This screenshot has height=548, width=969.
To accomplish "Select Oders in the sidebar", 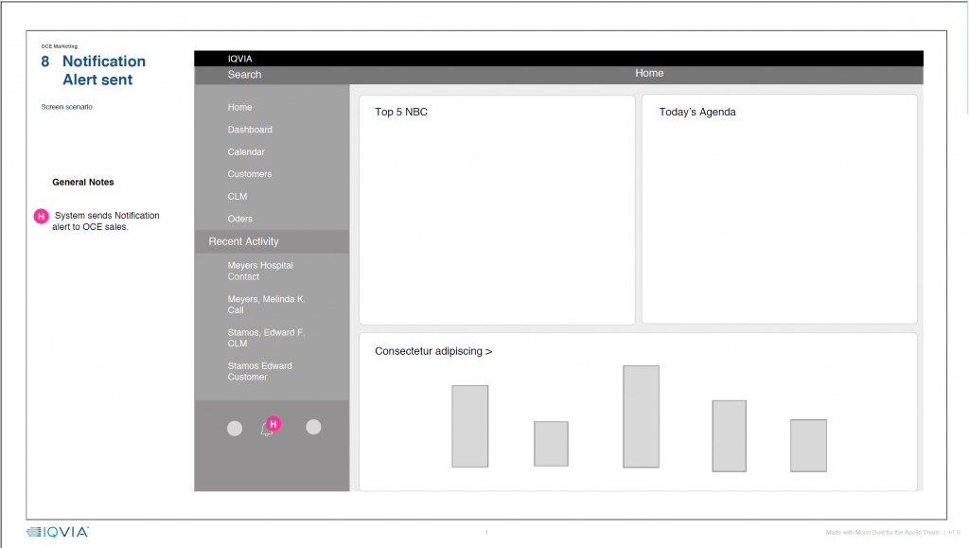I will coord(239,219).
